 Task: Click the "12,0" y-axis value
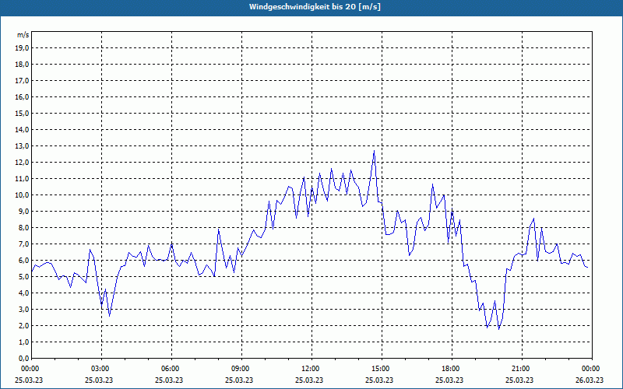point(23,163)
